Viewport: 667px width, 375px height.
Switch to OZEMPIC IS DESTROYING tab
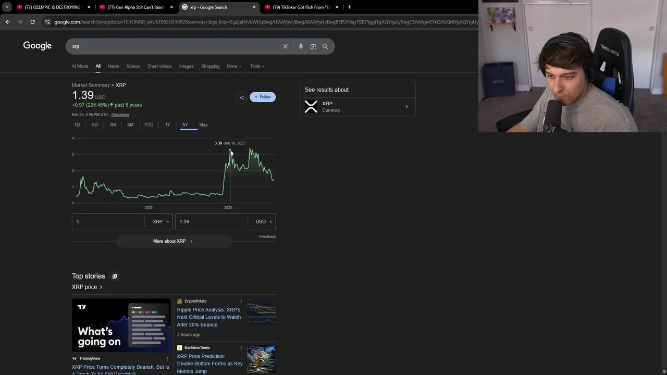click(x=52, y=7)
